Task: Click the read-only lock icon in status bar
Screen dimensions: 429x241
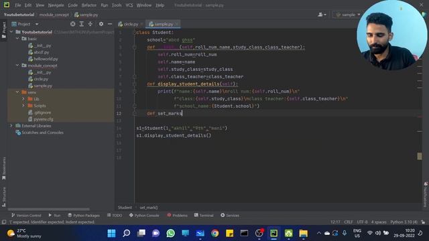Action: pos(423,222)
